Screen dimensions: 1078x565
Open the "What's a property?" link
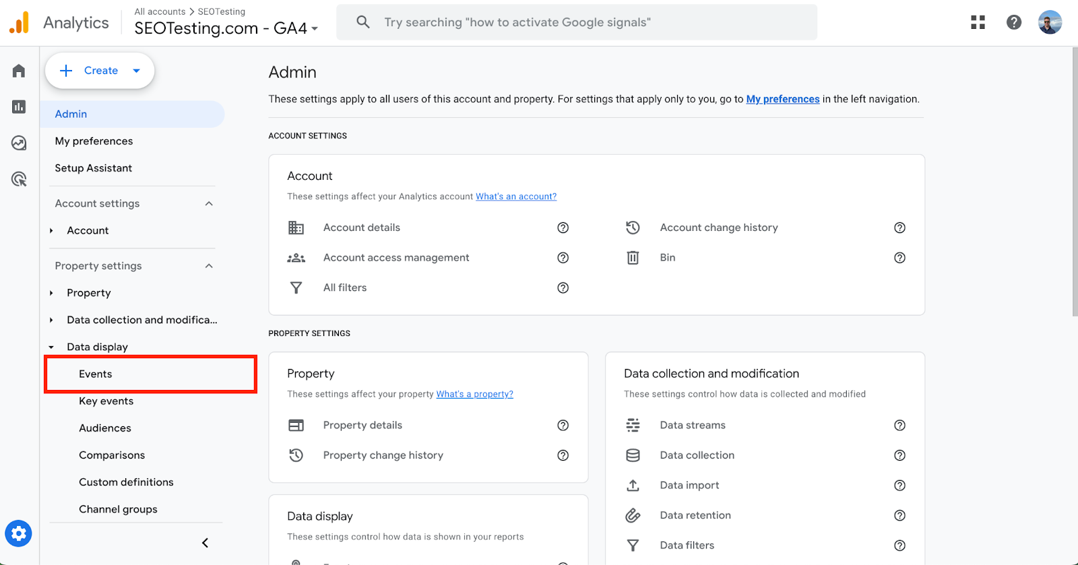pyautogui.click(x=474, y=394)
